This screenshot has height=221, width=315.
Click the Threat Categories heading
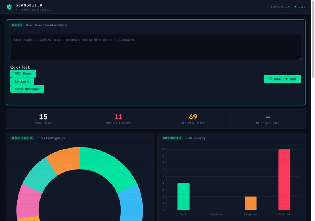tap(51, 138)
